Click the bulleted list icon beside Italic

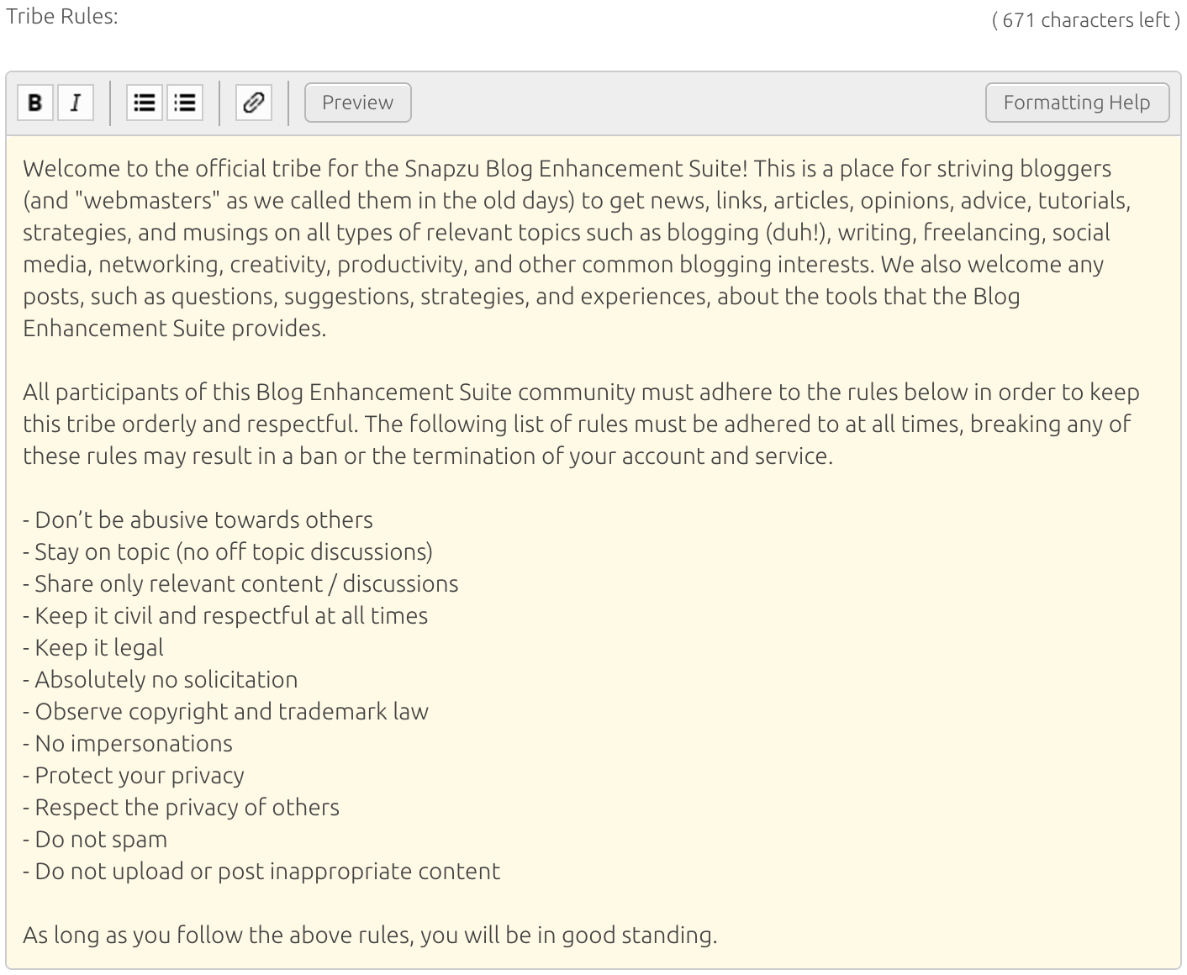pos(145,103)
